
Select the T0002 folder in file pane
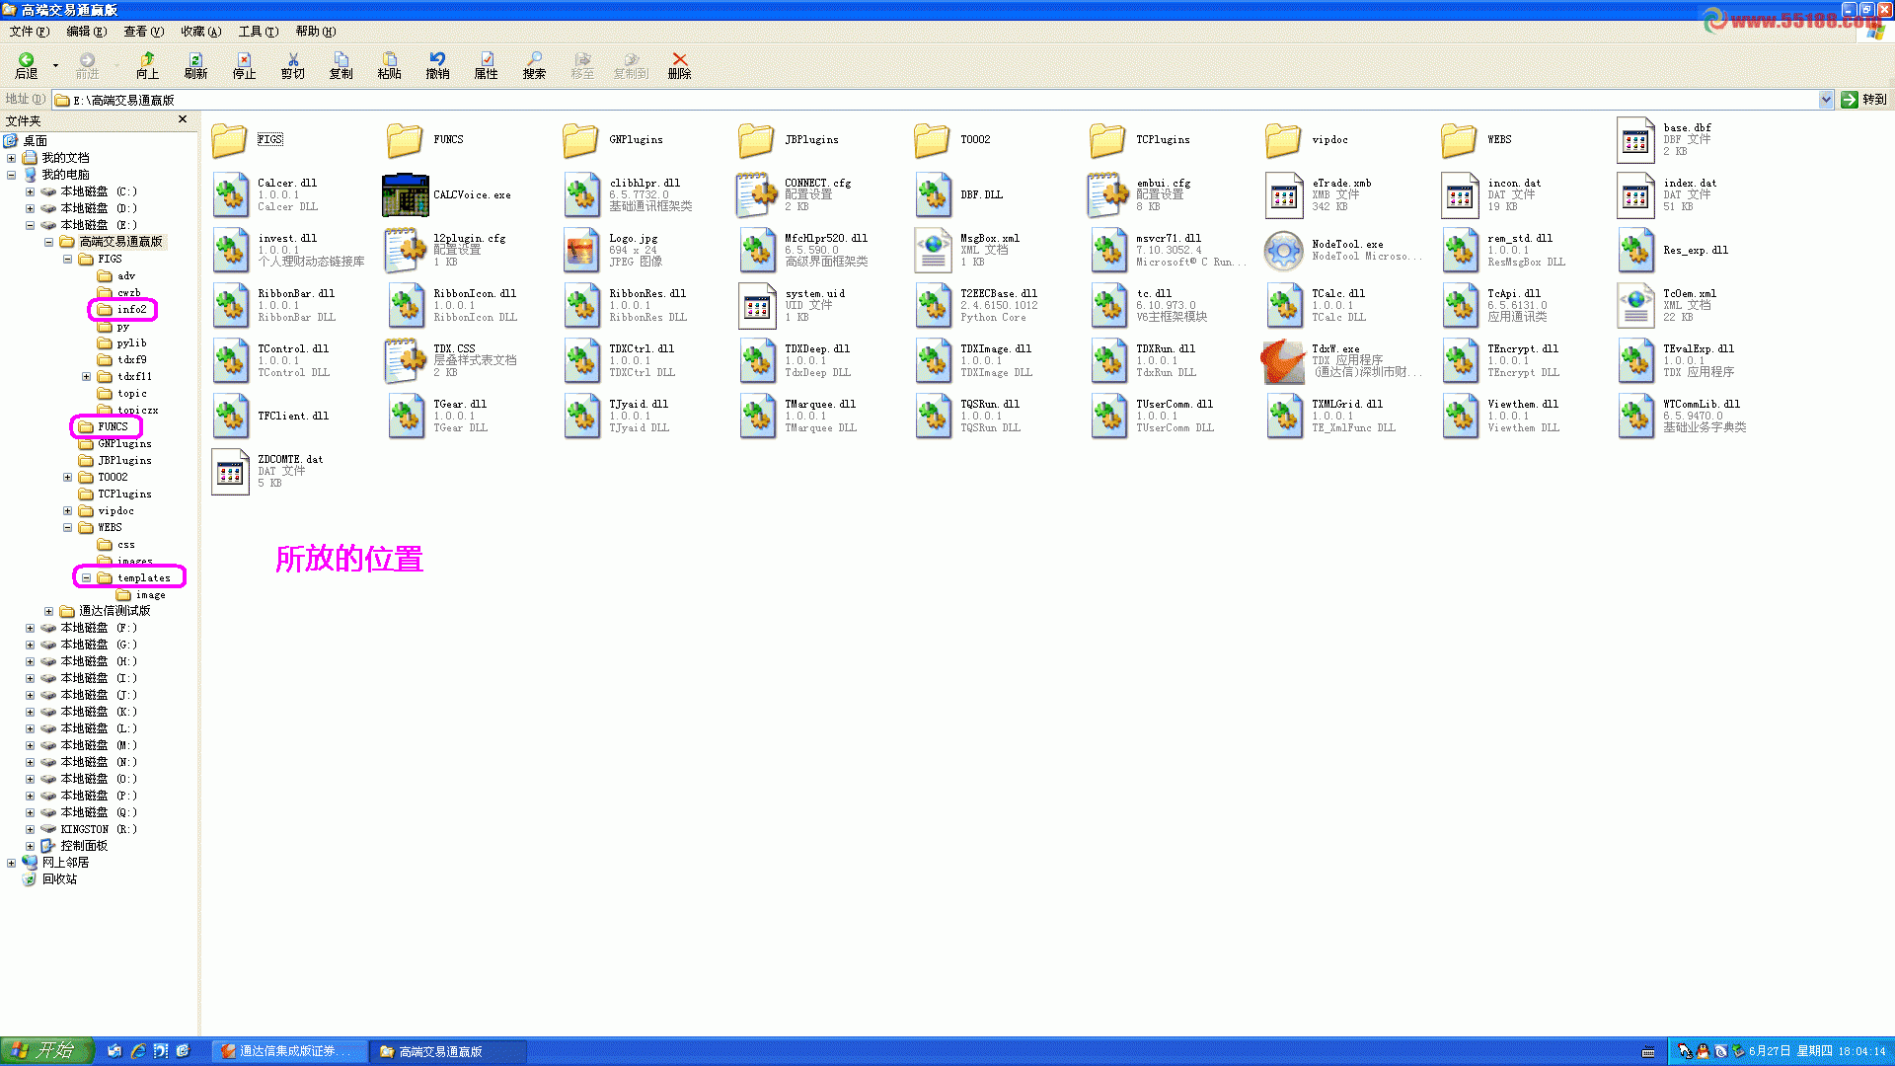tap(932, 140)
